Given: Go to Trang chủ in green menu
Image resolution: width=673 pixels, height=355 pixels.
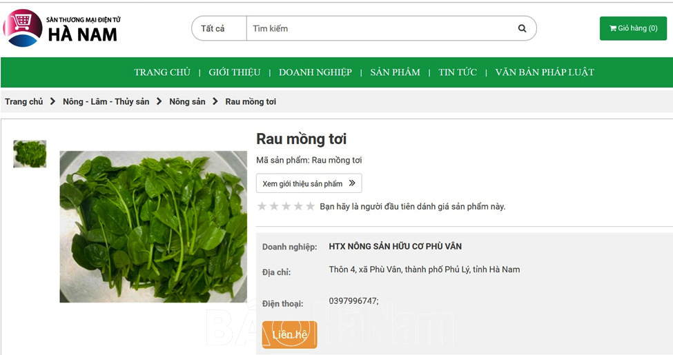Looking at the screenshot, I should point(162,72).
